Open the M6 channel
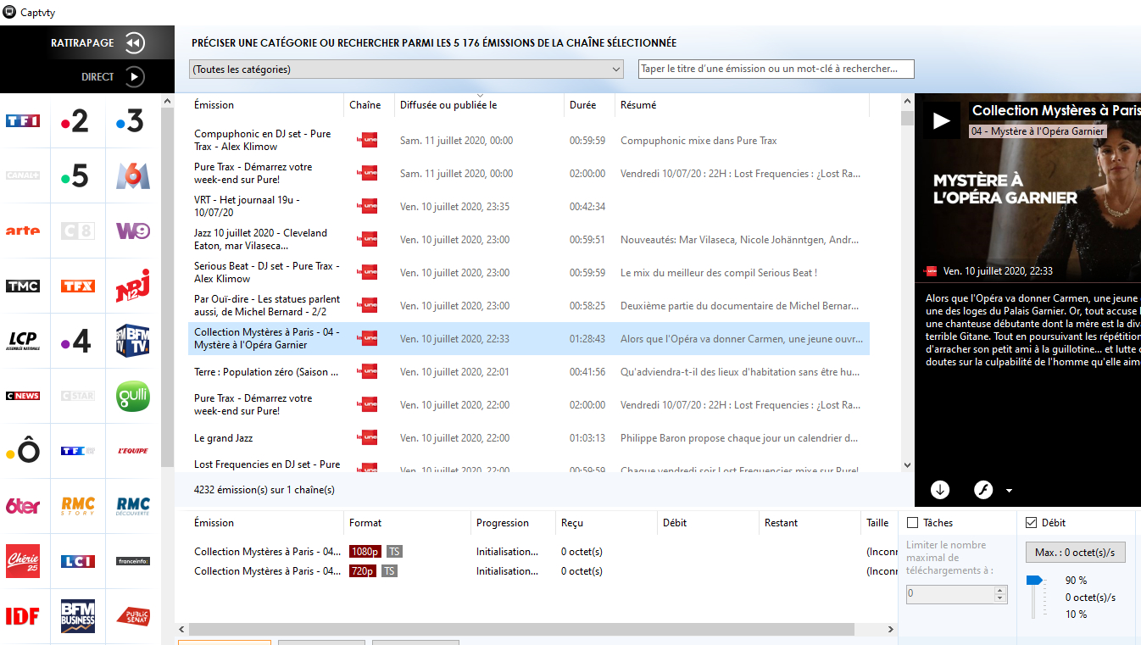 (x=132, y=175)
